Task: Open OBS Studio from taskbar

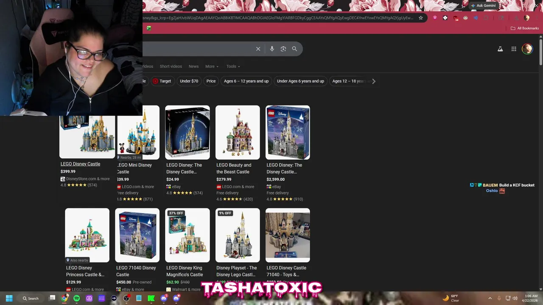Action: tap(126, 298)
